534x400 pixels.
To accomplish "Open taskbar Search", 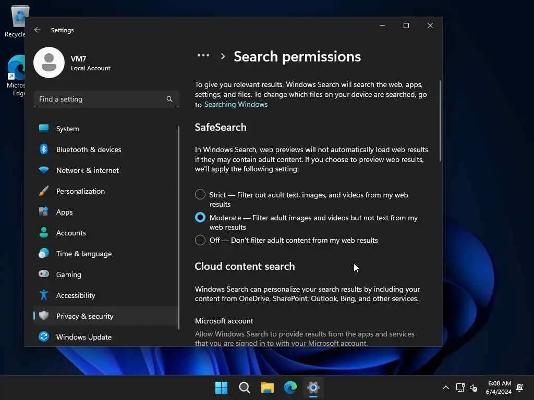I will [x=244, y=387].
